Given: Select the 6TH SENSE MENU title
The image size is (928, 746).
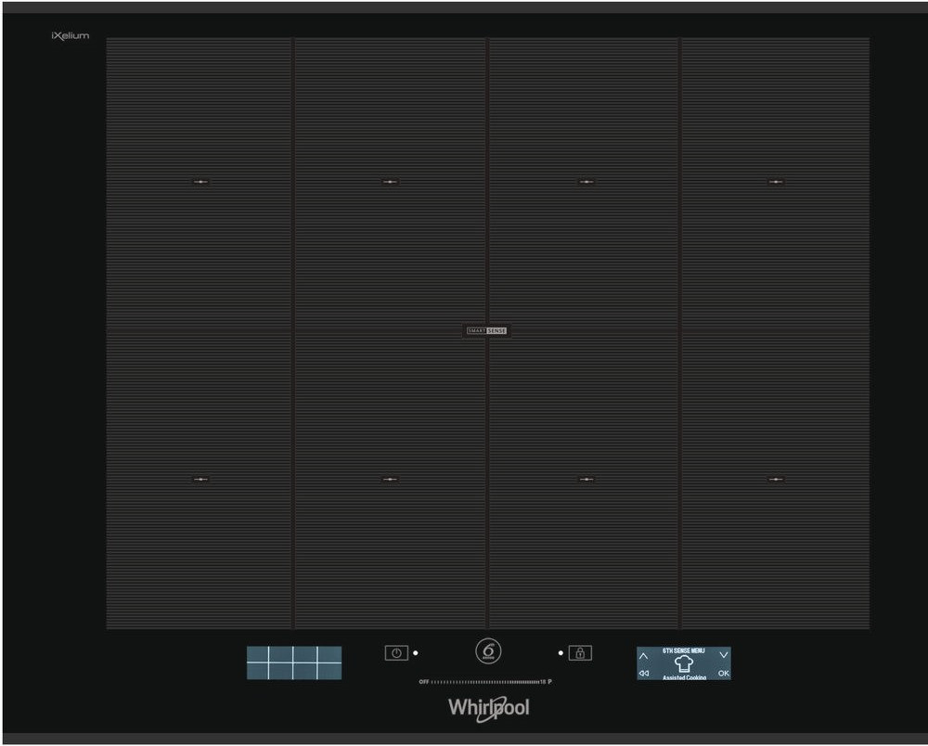Looking at the screenshot, I should pos(684,651).
